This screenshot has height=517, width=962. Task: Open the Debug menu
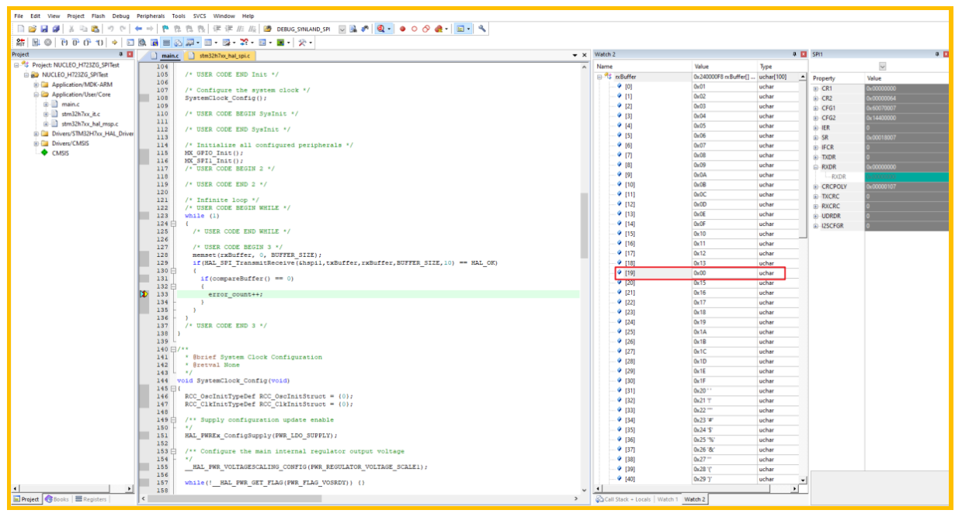point(120,16)
